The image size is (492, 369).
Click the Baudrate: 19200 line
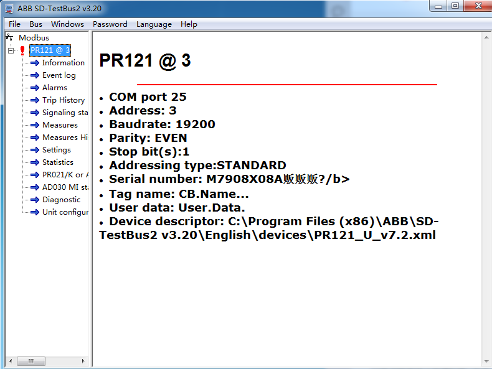(162, 124)
